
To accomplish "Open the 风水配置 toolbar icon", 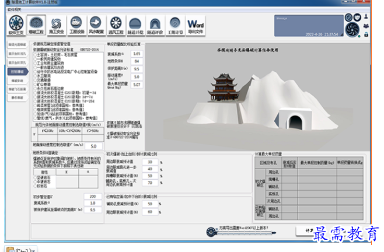I will [x=96, y=25].
